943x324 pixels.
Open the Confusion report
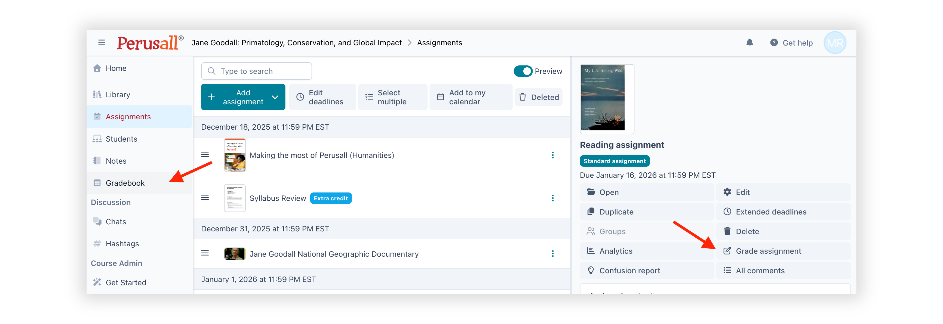647,271
